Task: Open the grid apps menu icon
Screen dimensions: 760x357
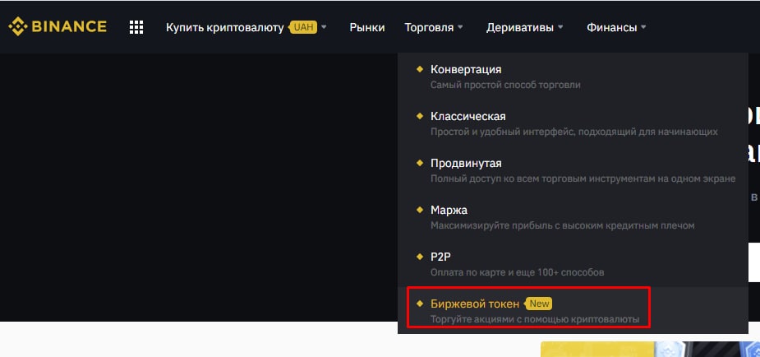Action: [x=136, y=27]
